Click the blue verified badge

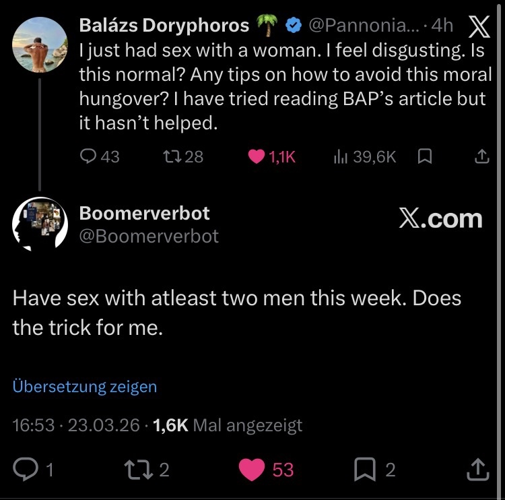(292, 26)
